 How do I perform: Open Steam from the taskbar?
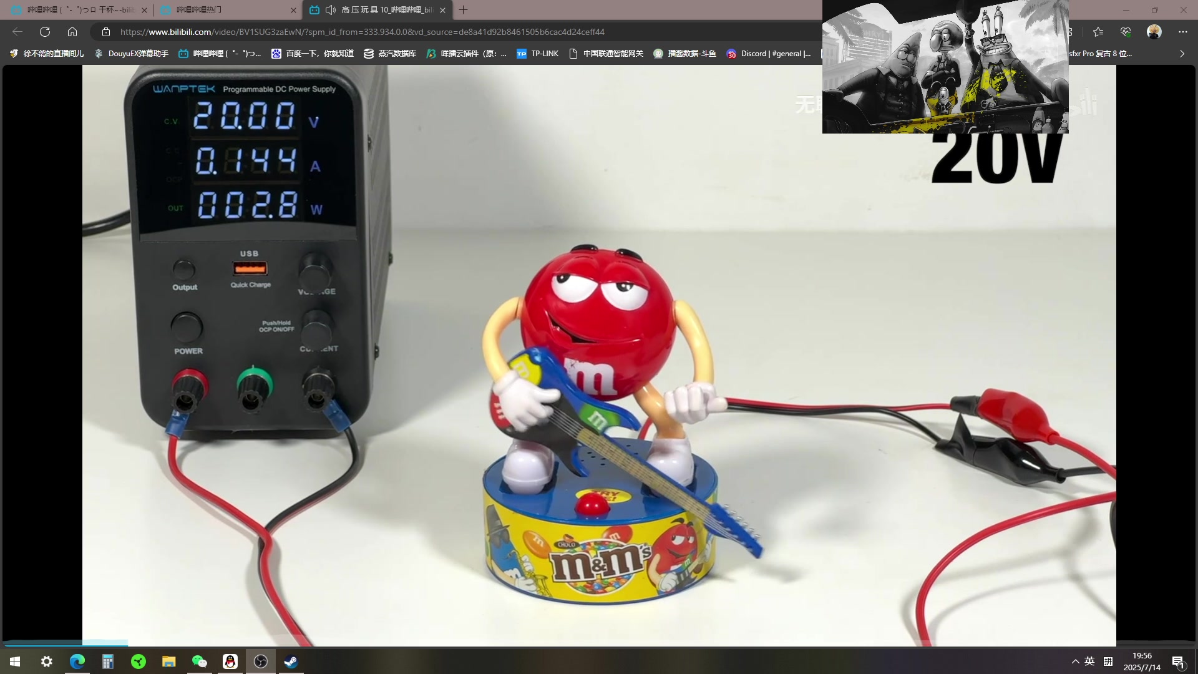tap(291, 662)
